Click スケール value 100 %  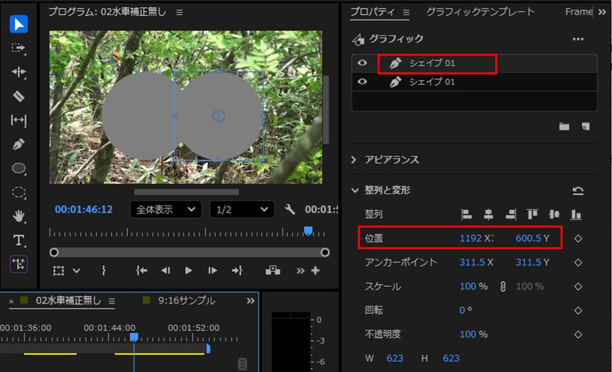[473, 287]
